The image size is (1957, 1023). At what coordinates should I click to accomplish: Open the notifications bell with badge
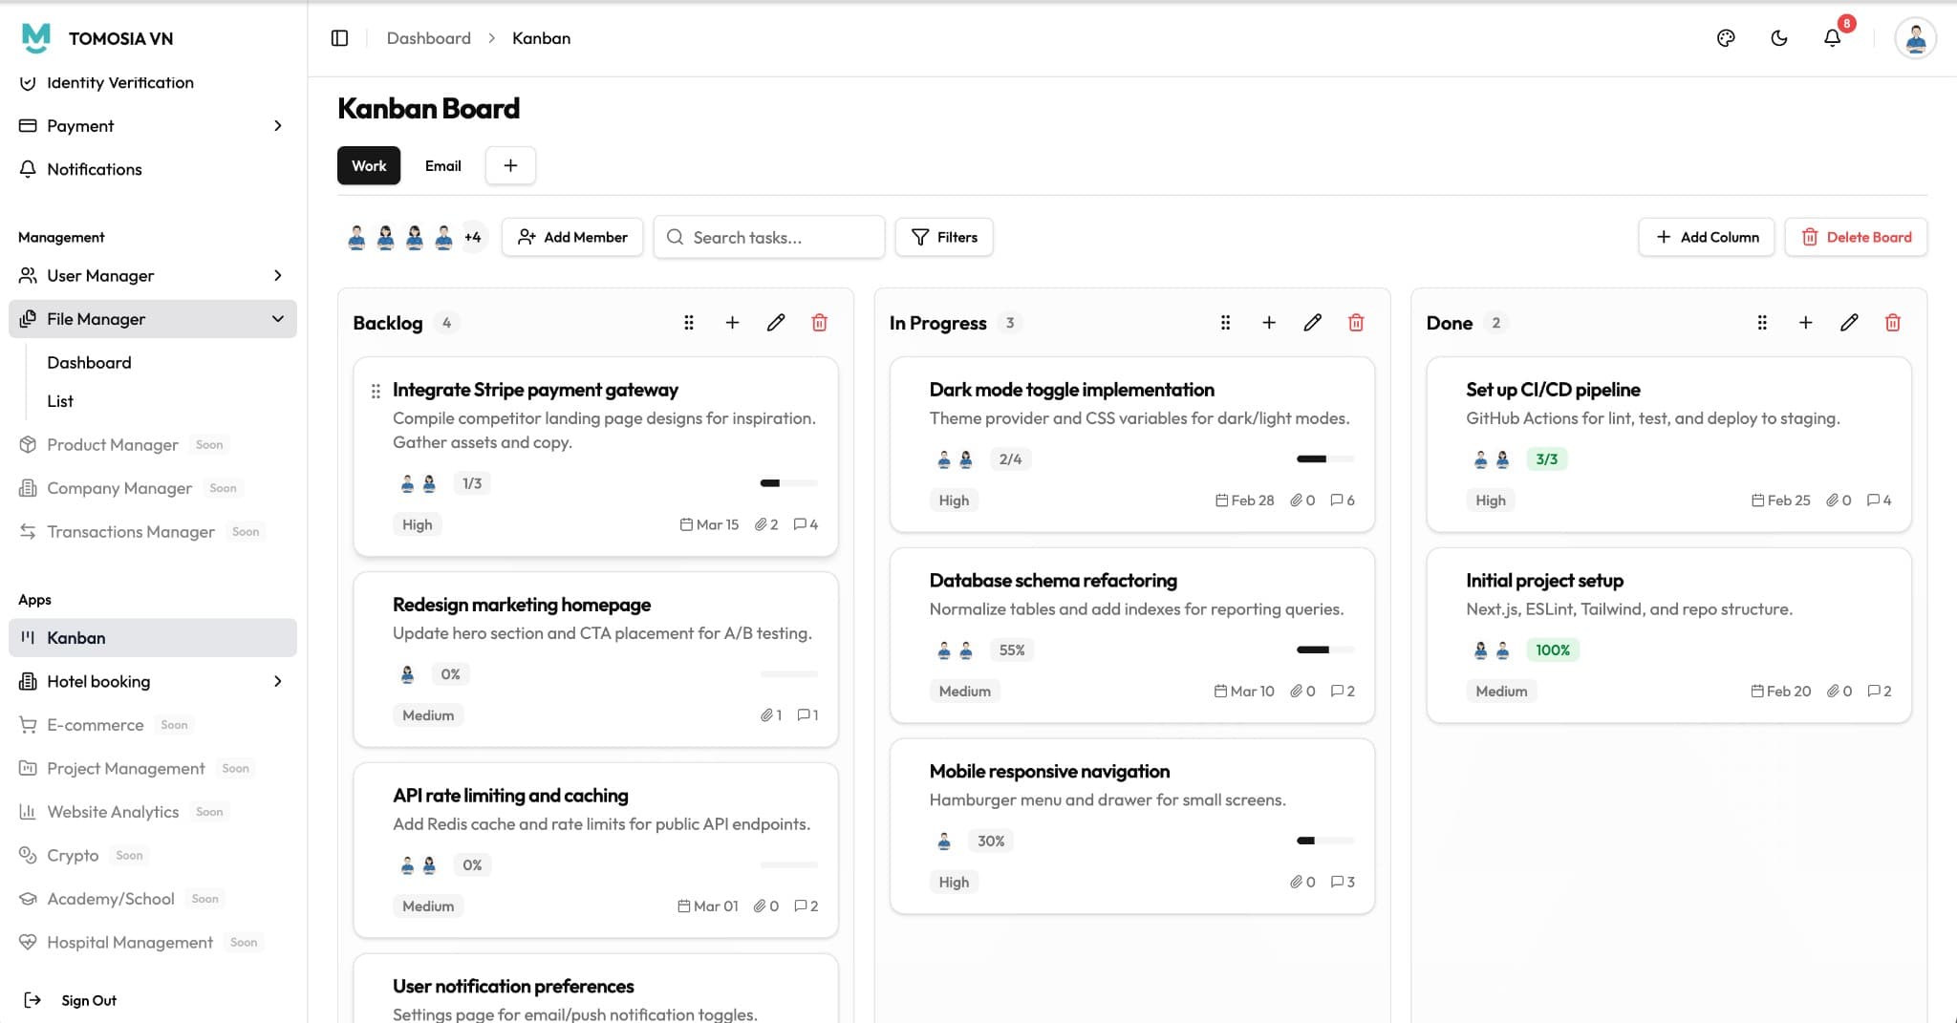(x=1833, y=38)
